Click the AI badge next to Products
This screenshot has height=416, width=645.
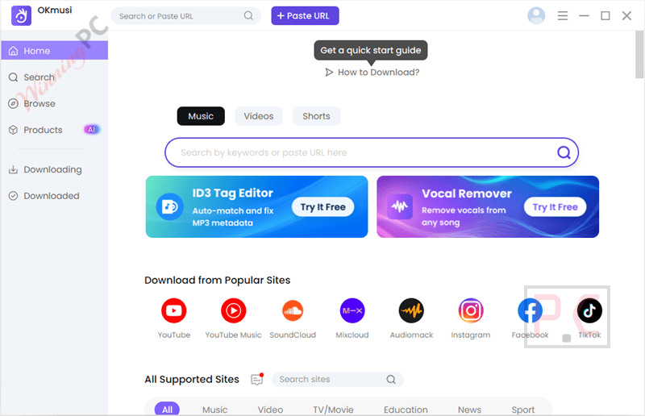(x=91, y=130)
